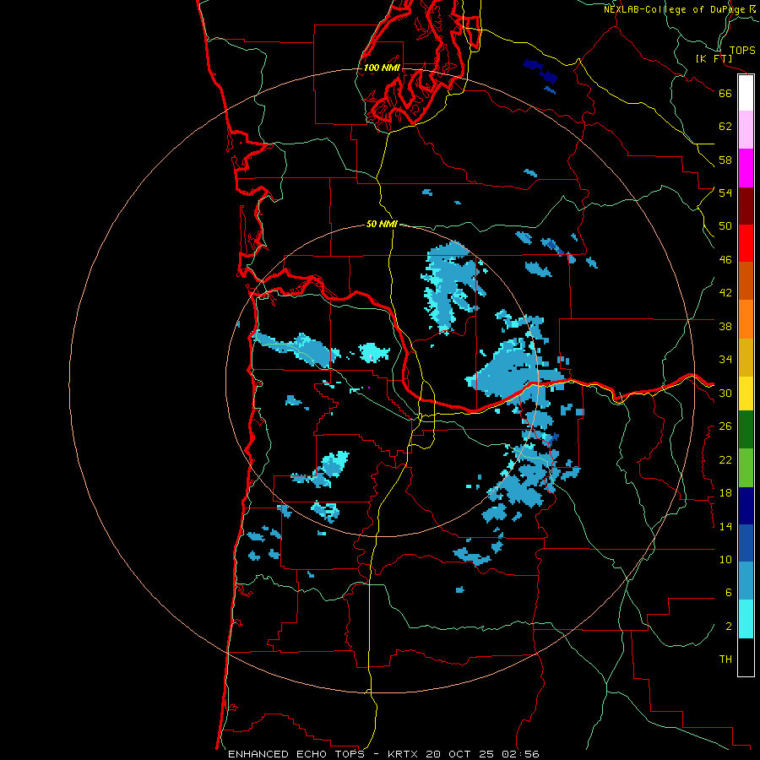
Task: Click the 14 legend value
Action: click(725, 526)
